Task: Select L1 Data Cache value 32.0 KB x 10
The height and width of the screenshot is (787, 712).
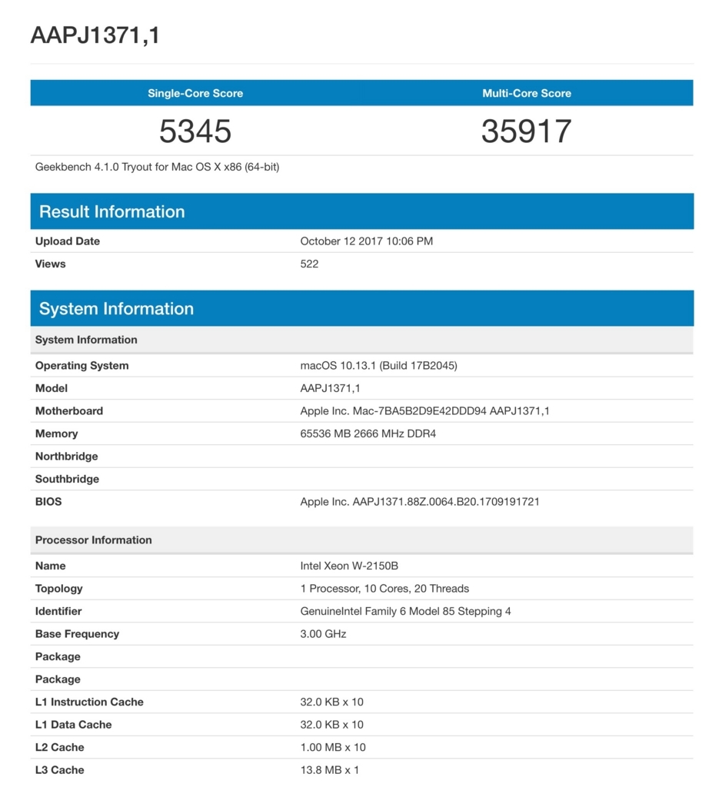Action: (x=332, y=725)
